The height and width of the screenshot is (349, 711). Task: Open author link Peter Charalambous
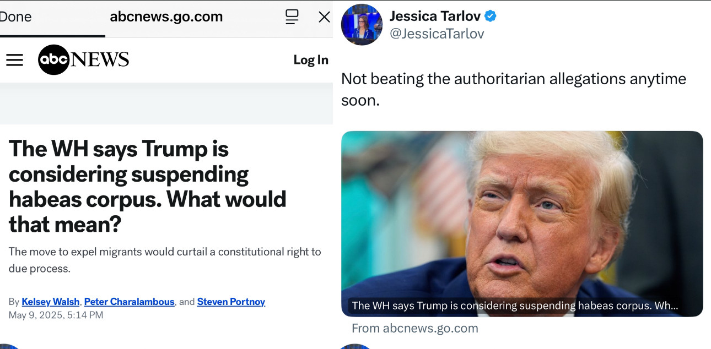tap(130, 302)
